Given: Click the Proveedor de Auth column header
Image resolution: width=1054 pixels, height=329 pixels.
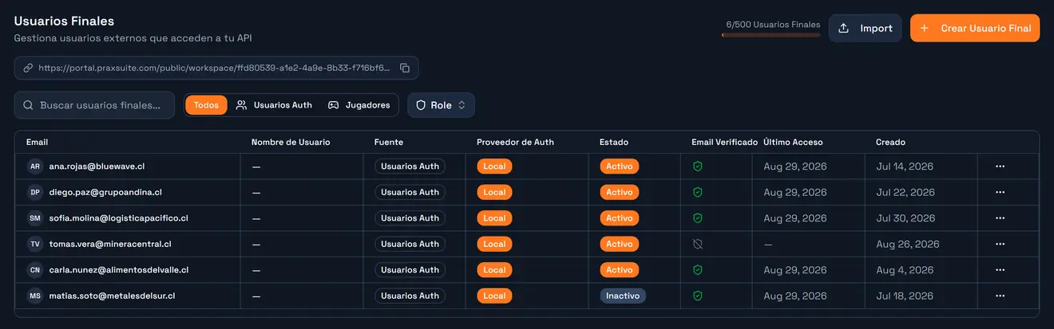Looking at the screenshot, I should click(x=515, y=142).
